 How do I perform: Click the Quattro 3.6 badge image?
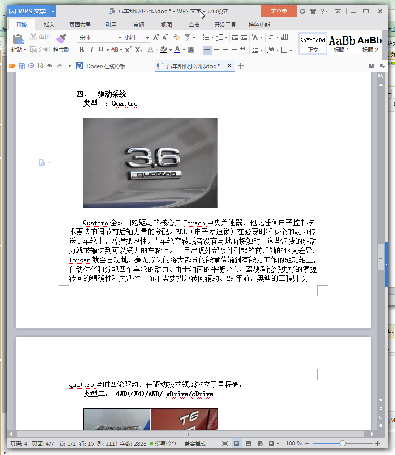point(150,163)
